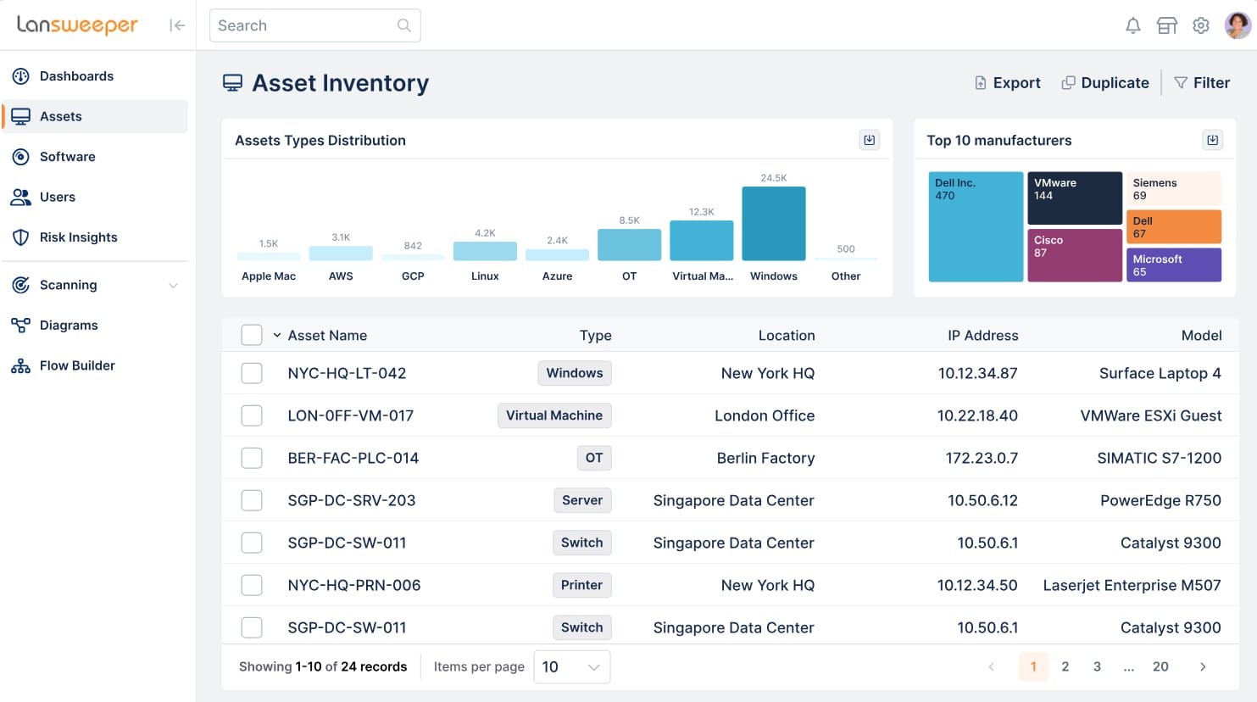Open the notifications bell
This screenshot has height=702, width=1257.
pos(1132,25)
